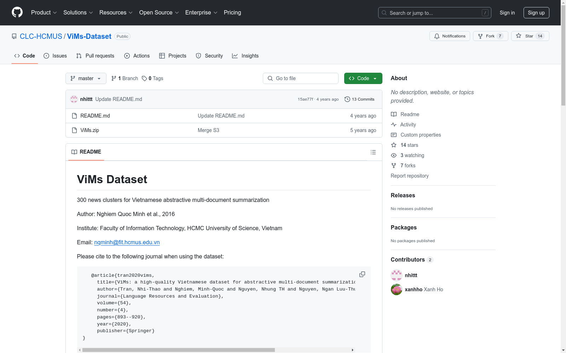Open the Pull requests tab
The height and width of the screenshot is (353, 566).
click(x=95, y=56)
